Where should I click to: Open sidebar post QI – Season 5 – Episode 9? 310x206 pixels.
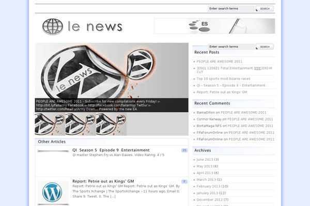tap(231, 85)
